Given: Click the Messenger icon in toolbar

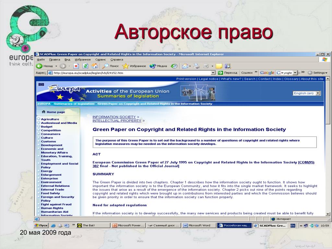Looking at the screenshot, I should click(x=228, y=66).
